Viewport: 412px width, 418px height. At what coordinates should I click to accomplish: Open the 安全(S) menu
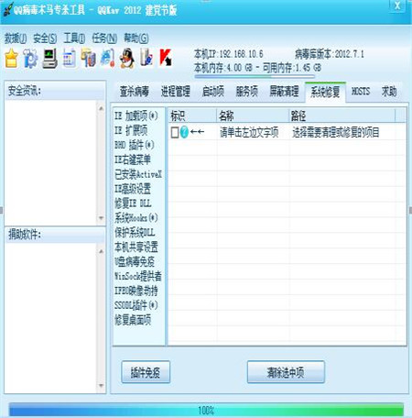pos(45,38)
